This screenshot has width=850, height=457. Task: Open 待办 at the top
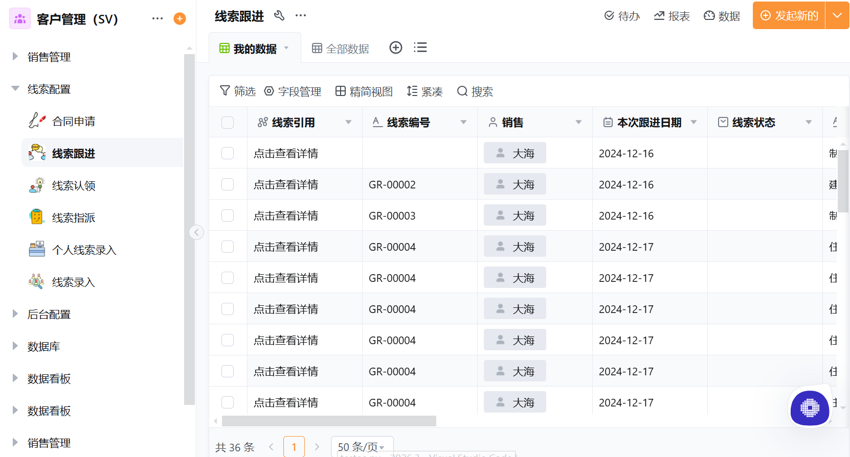pyautogui.click(x=622, y=16)
